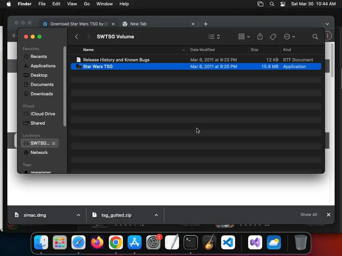The height and width of the screenshot is (256, 342).
Task: Launch Firefox from the Dock
Action: [97, 242]
